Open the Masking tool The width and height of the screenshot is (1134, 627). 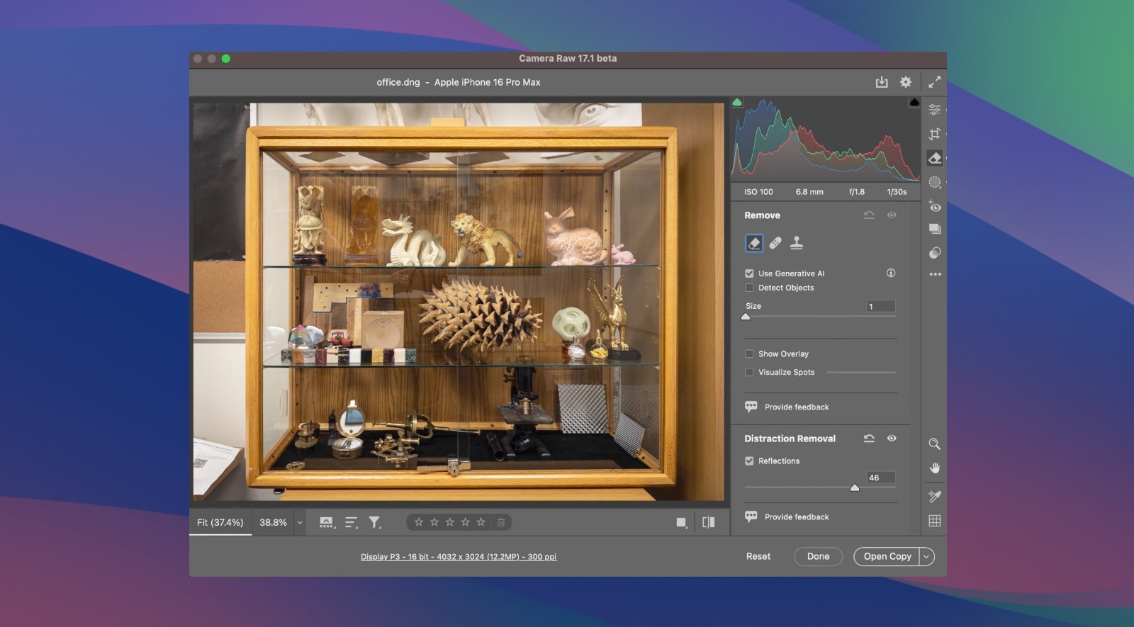click(x=935, y=182)
